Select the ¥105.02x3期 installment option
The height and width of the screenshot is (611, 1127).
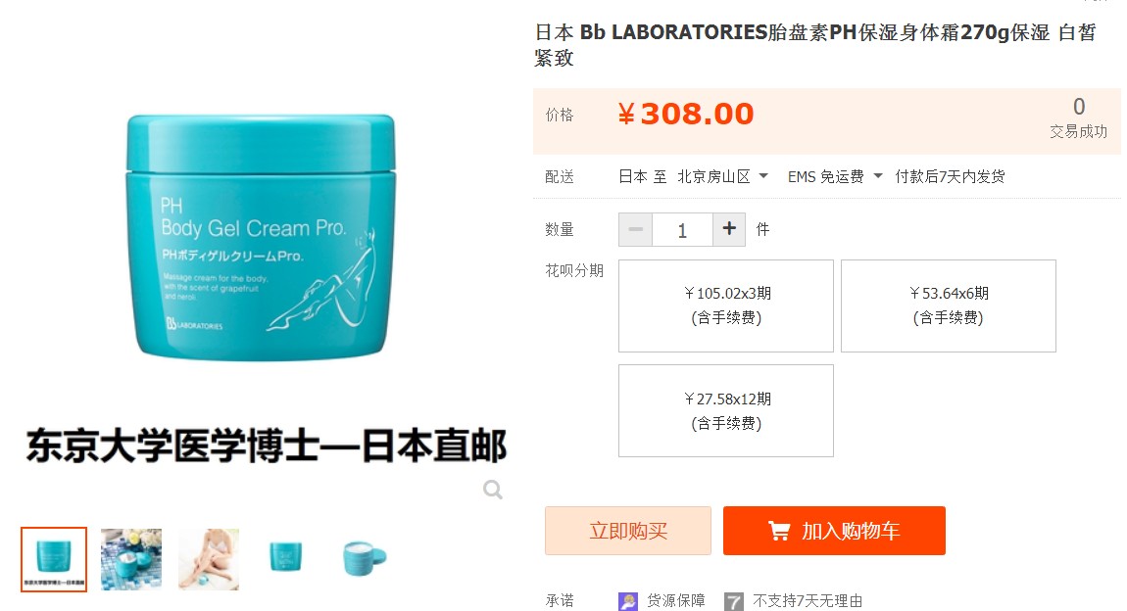726,305
